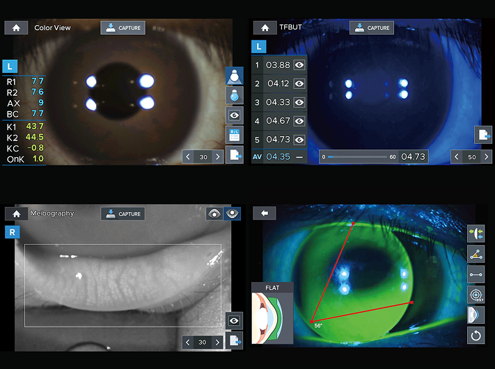This screenshot has width=495, height=369.
Task: Capture the Meibography image
Action: click(x=123, y=214)
